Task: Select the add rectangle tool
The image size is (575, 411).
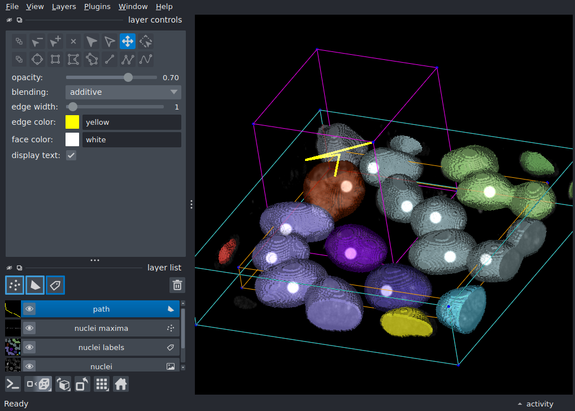Action: click(55, 59)
